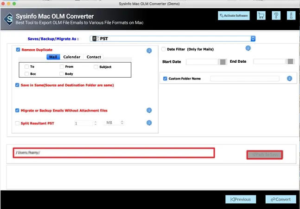Show info for Custom Folder Name

tap(289, 78)
